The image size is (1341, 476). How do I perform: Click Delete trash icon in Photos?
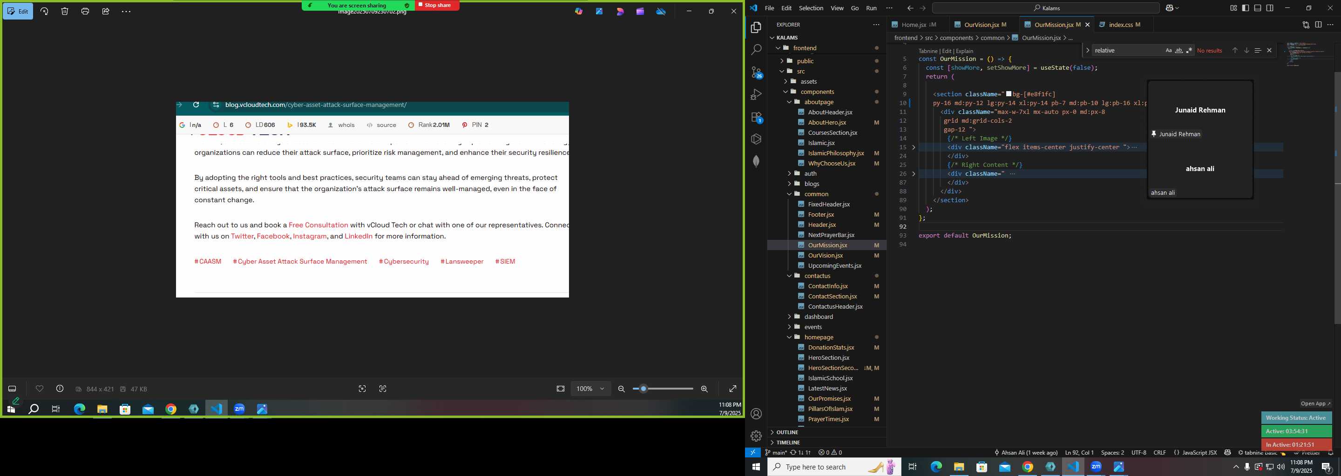tap(65, 12)
